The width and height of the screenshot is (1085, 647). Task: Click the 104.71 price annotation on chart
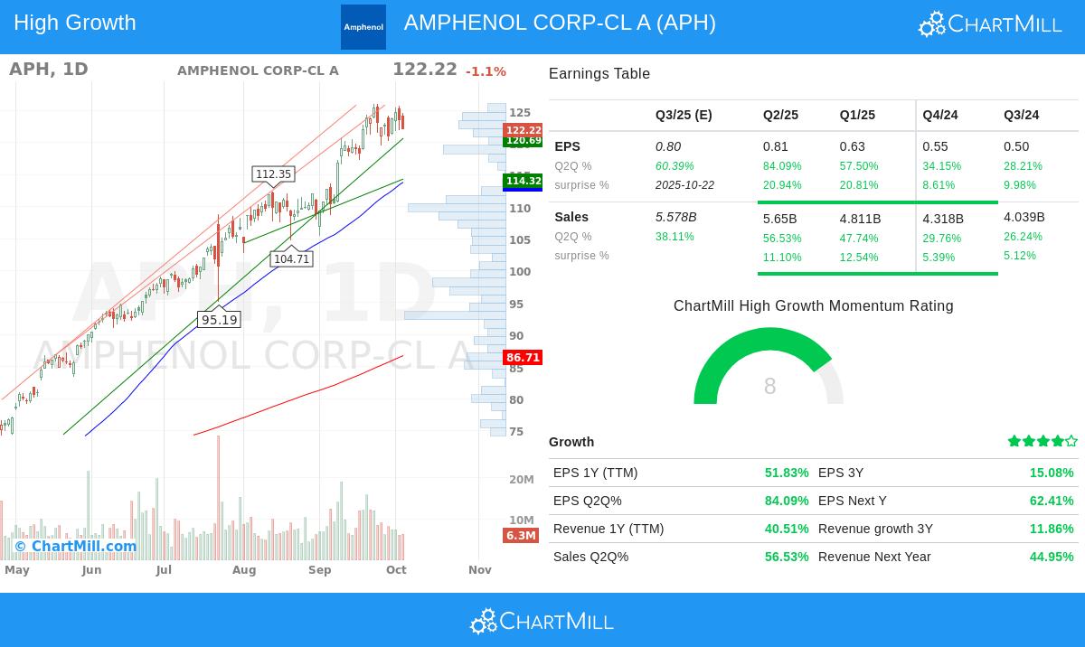[x=291, y=258]
